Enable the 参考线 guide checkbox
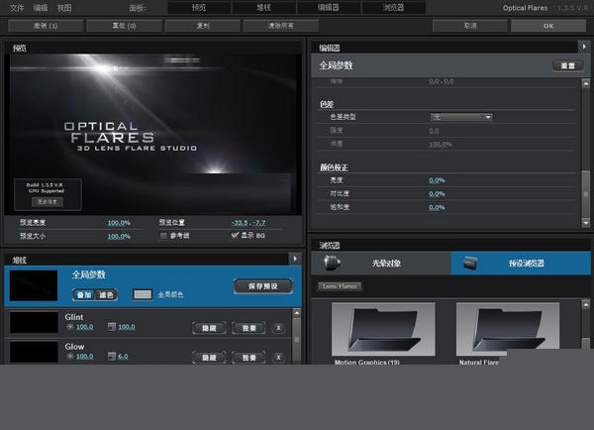Viewport: 594px width, 430px height. pyautogui.click(x=163, y=236)
